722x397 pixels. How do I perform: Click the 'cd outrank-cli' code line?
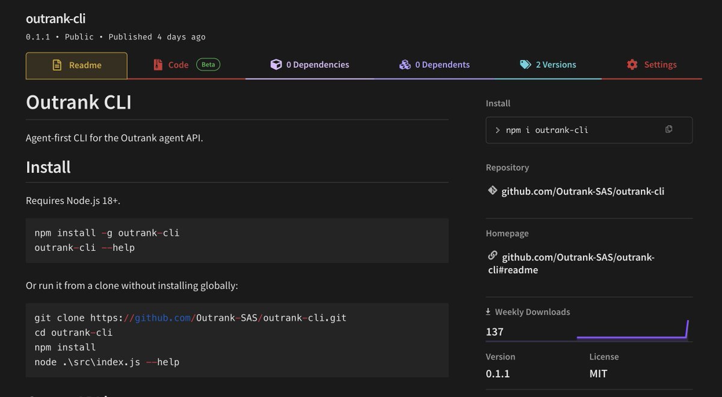pyautogui.click(x=73, y=332)
